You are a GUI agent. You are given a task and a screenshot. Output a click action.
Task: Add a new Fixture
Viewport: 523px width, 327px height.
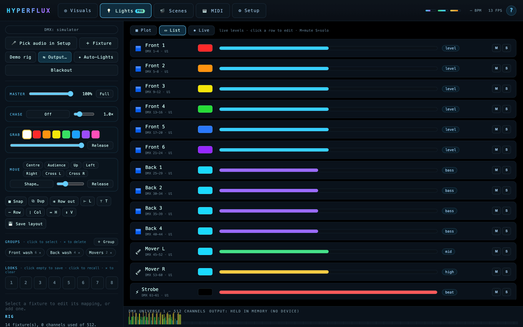pyautogui.click(x=99, y=43)
